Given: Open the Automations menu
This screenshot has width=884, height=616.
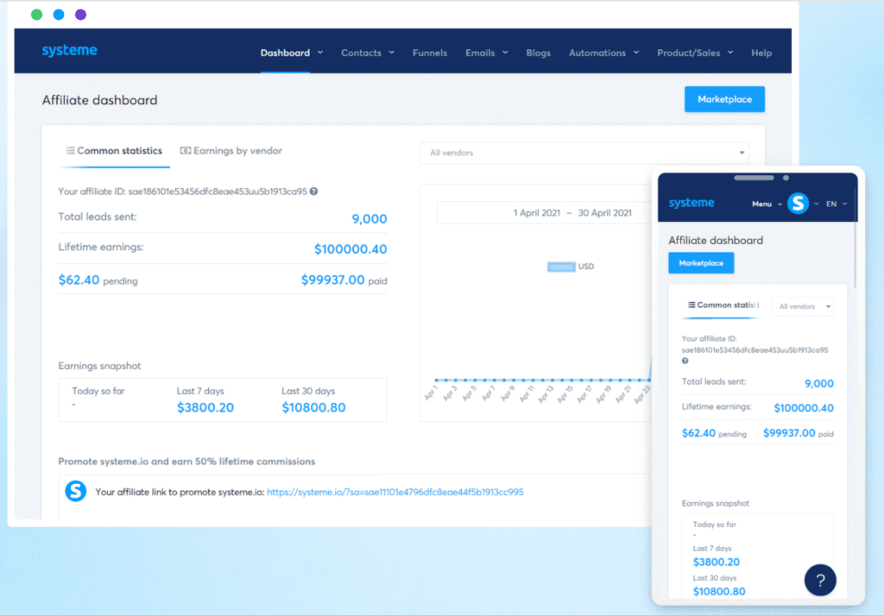Looking at the screenshot, I should [597, 53].
